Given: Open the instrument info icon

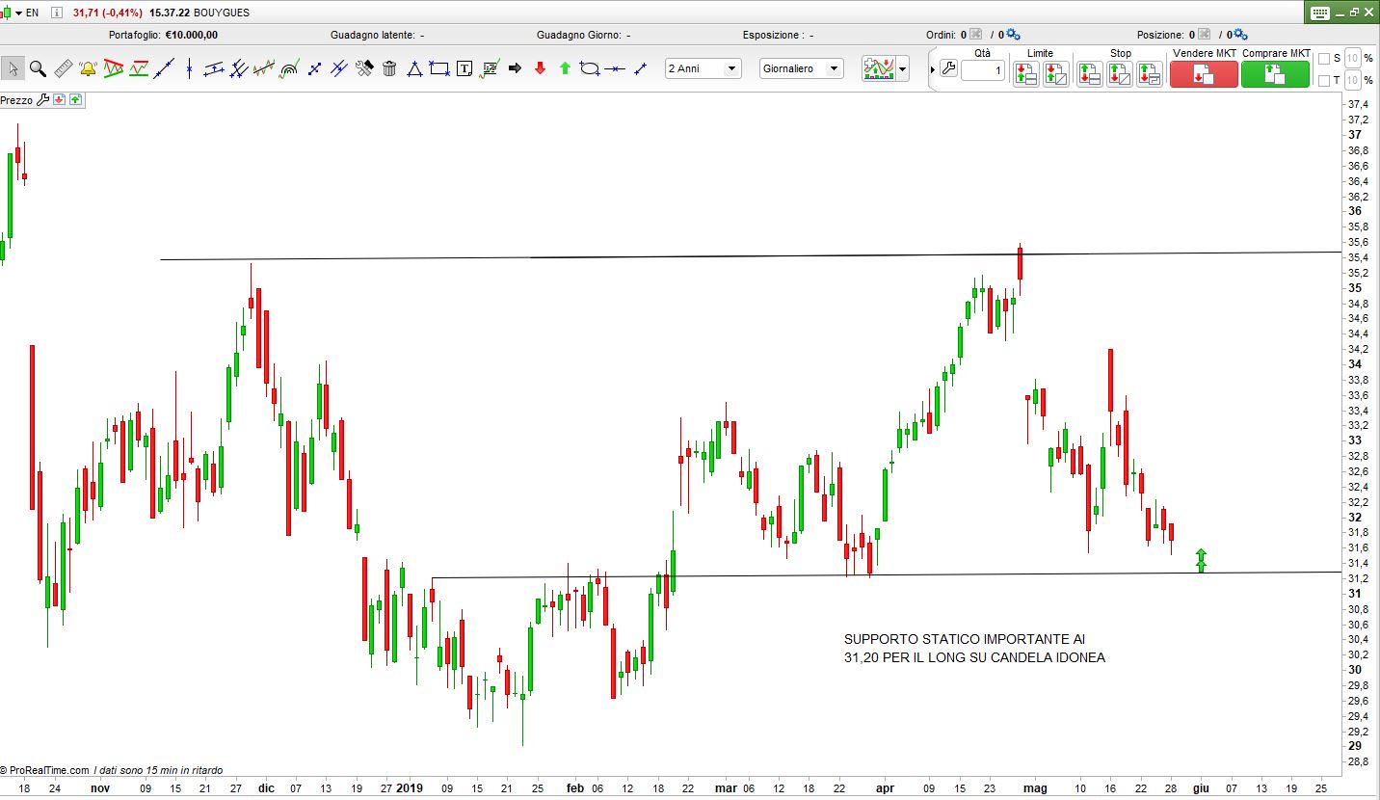Looking at the screenshot, I should coord(57,13).
